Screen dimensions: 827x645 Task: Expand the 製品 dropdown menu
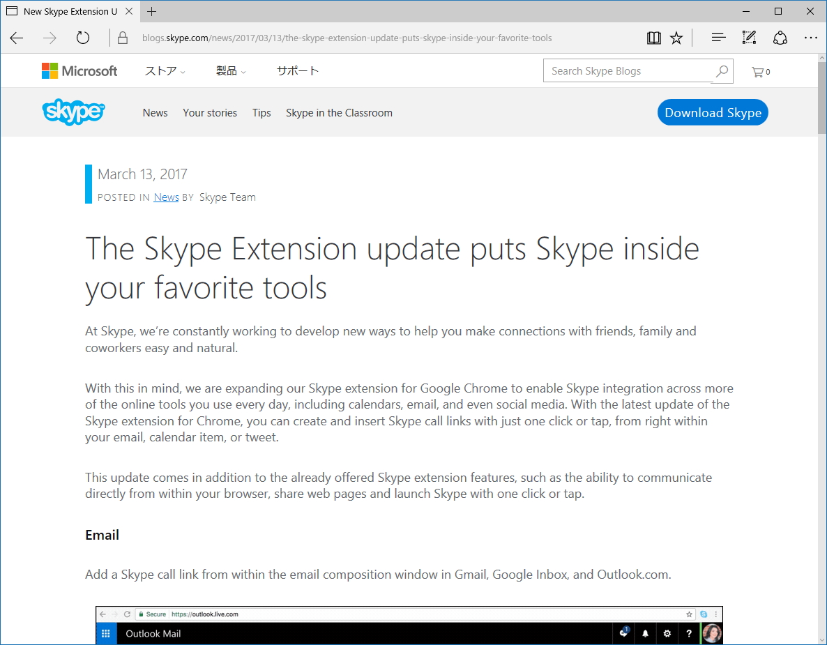231,70
